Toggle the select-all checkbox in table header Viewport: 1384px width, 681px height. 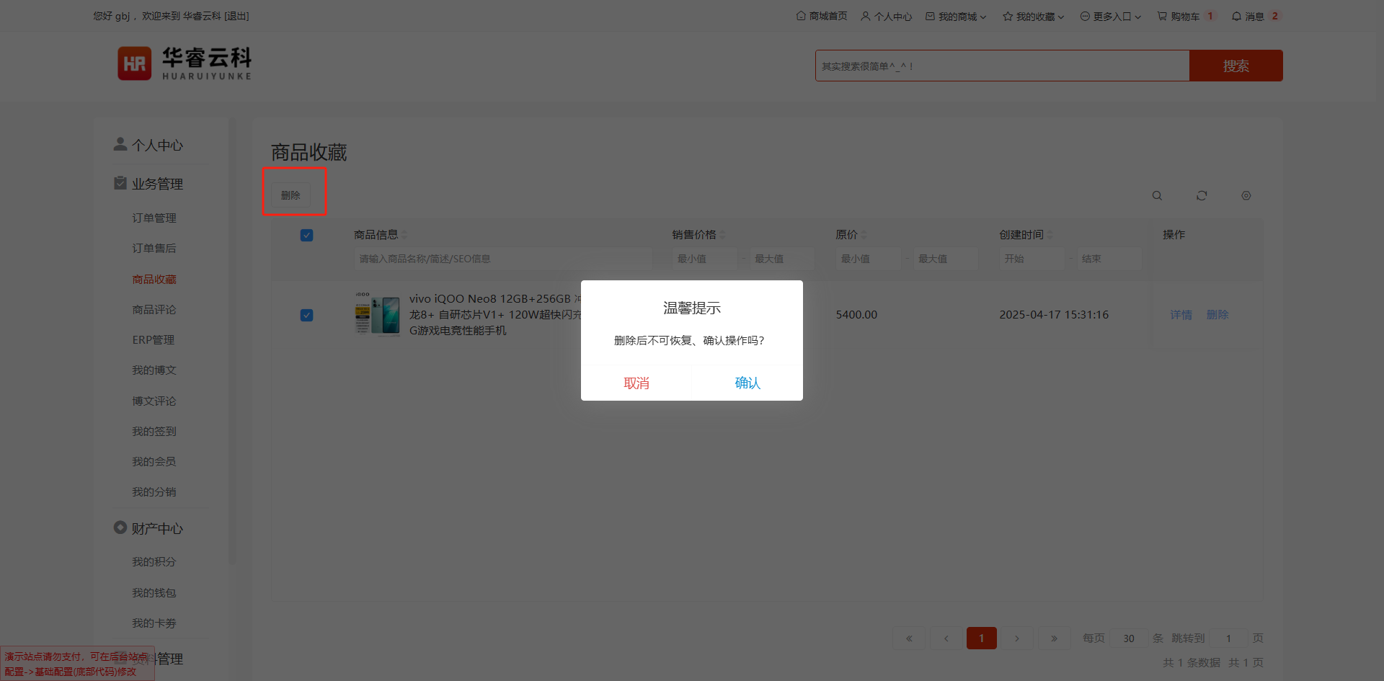(x=306, y=235)
